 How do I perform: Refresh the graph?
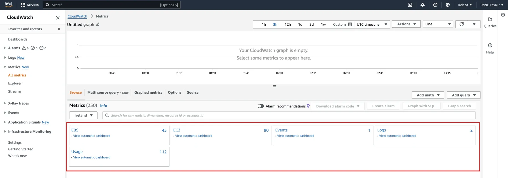point(462,24)
